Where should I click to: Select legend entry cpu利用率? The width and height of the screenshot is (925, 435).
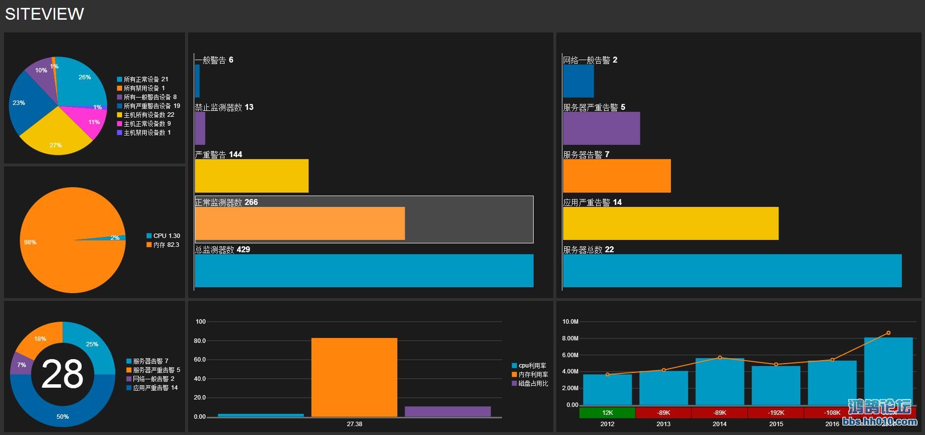point(529,366)
